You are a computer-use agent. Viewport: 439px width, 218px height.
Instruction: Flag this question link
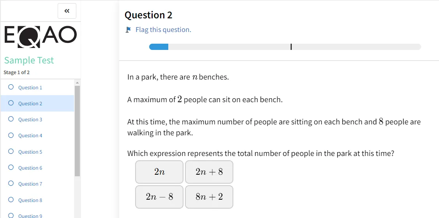[163, 30]
